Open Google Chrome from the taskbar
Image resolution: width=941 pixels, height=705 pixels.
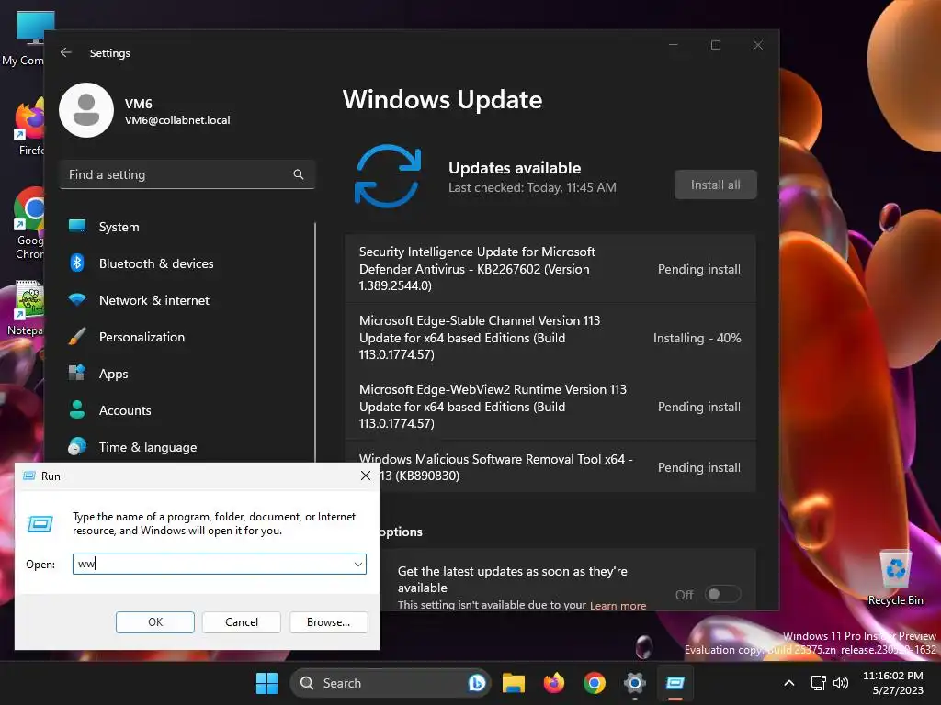pyautogui.click(x=595, y=683)
